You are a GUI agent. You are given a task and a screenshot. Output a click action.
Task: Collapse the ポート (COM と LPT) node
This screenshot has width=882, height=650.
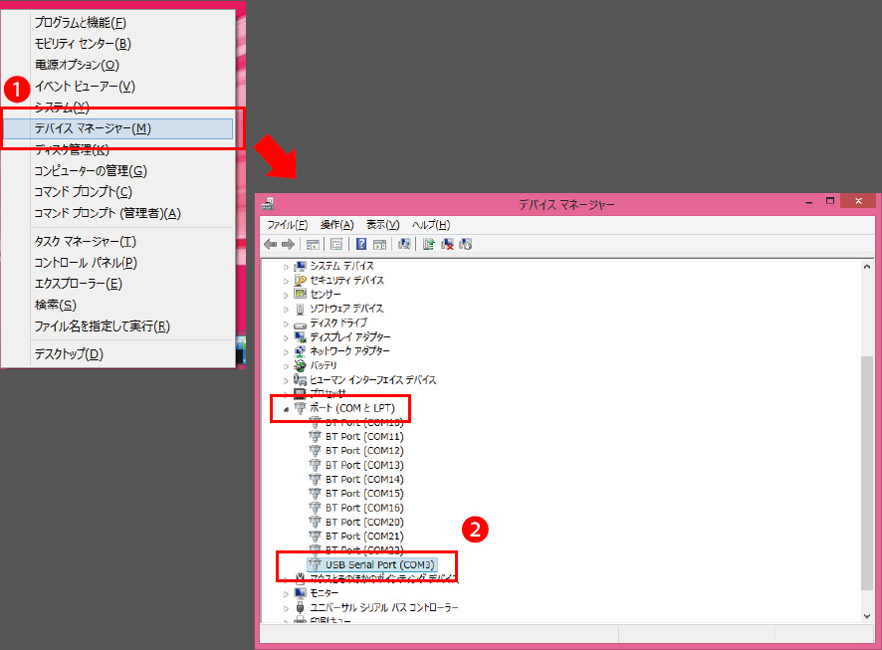(x=286, y=409)
